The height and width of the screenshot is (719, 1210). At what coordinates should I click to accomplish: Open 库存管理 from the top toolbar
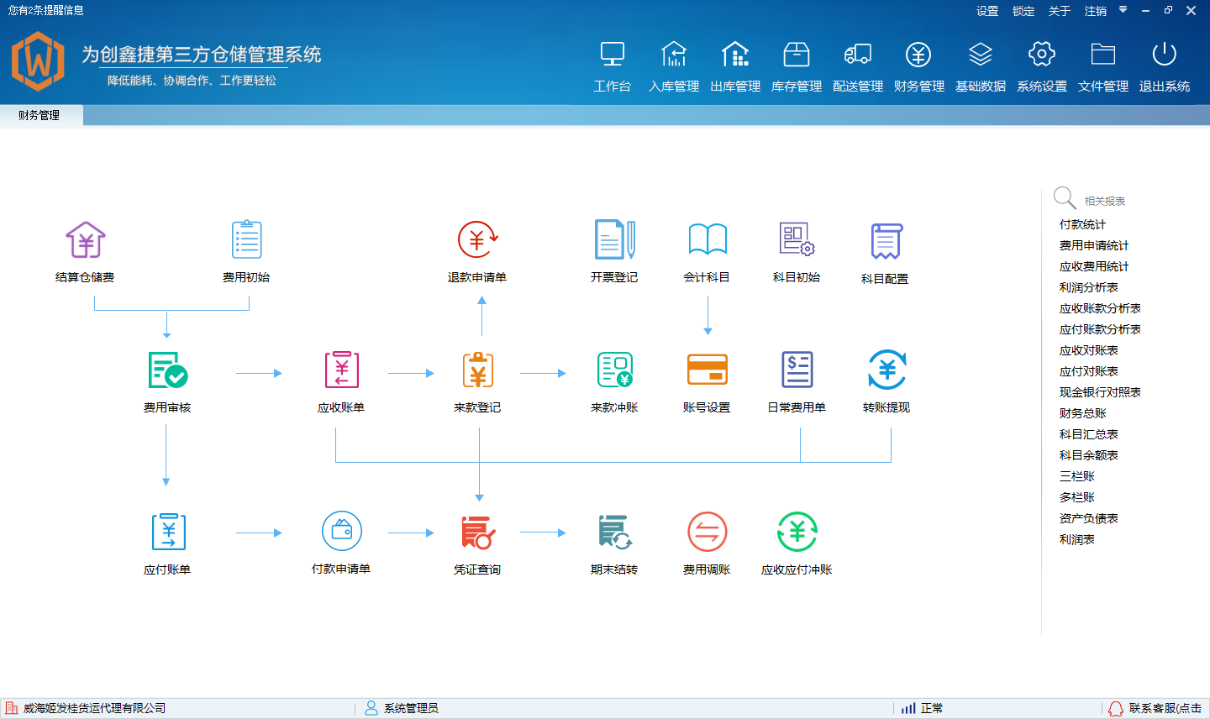(x=797, y=66)
